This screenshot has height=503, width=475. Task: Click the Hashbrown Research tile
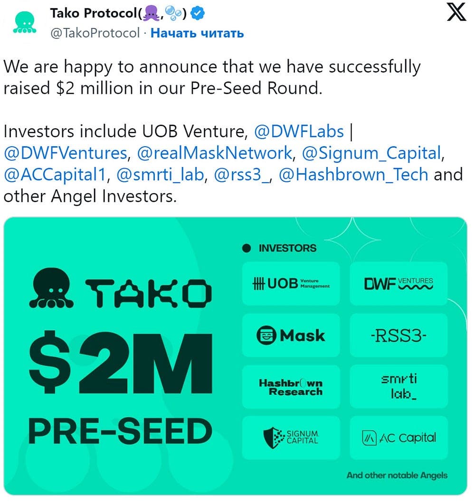pos(291,387)
